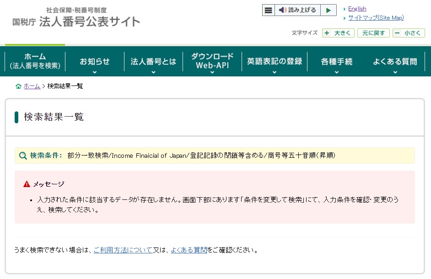Open the サイトマップ (Site Map) link
The width and height of the screenshot is (431, 279).
click(376, 18)
